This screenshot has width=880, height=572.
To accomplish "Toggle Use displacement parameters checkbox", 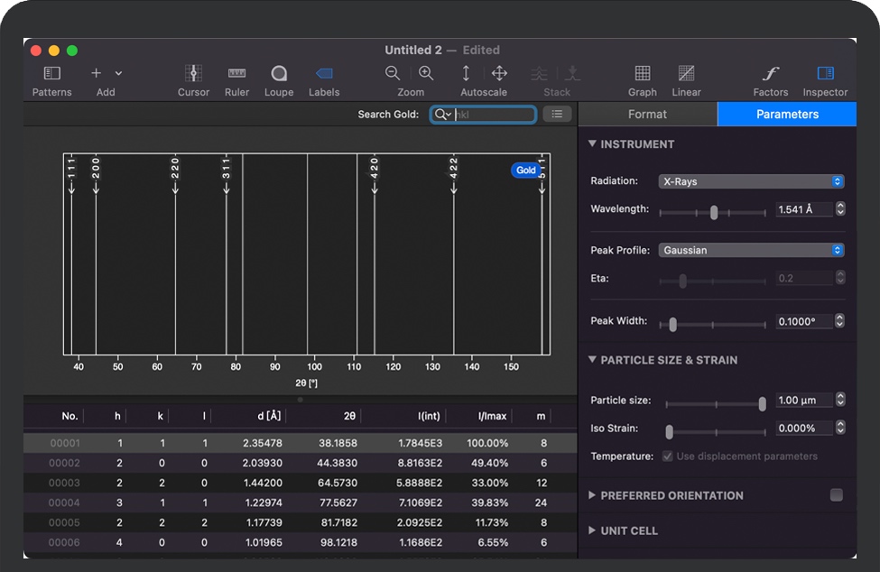I will (668, 457).
